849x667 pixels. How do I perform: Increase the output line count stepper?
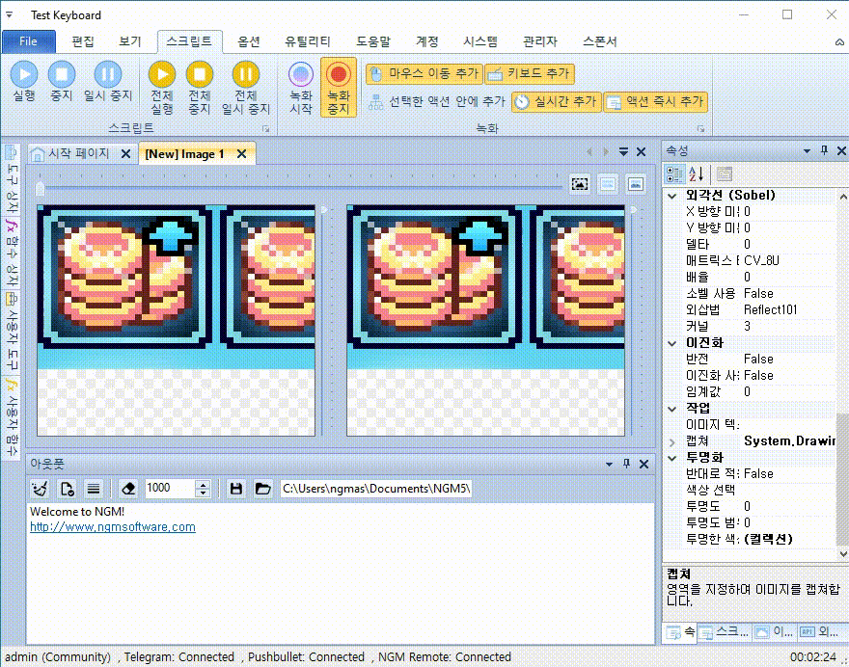(203, 485)
